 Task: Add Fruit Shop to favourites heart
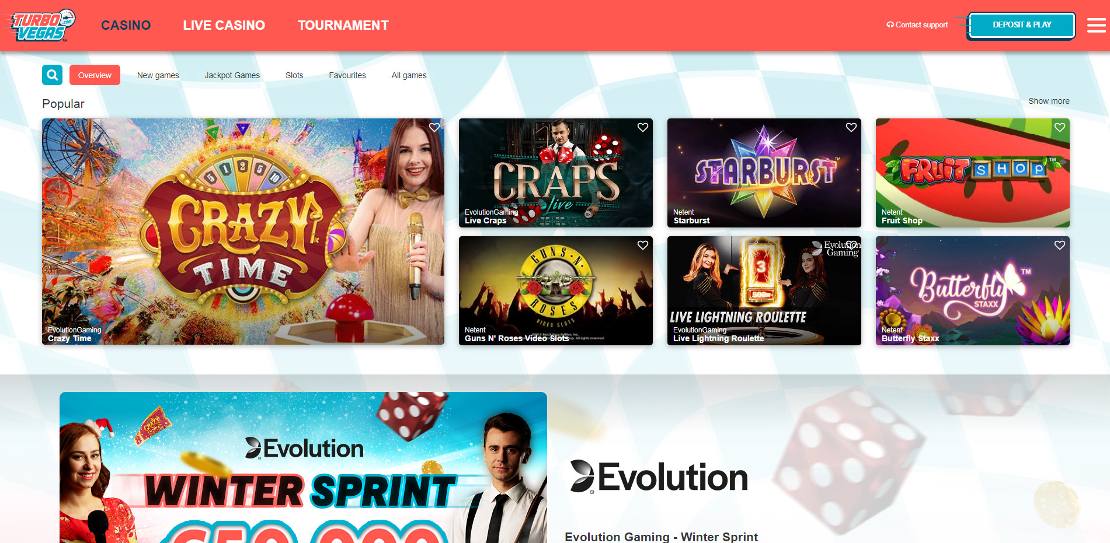[x=1060, y=127]
